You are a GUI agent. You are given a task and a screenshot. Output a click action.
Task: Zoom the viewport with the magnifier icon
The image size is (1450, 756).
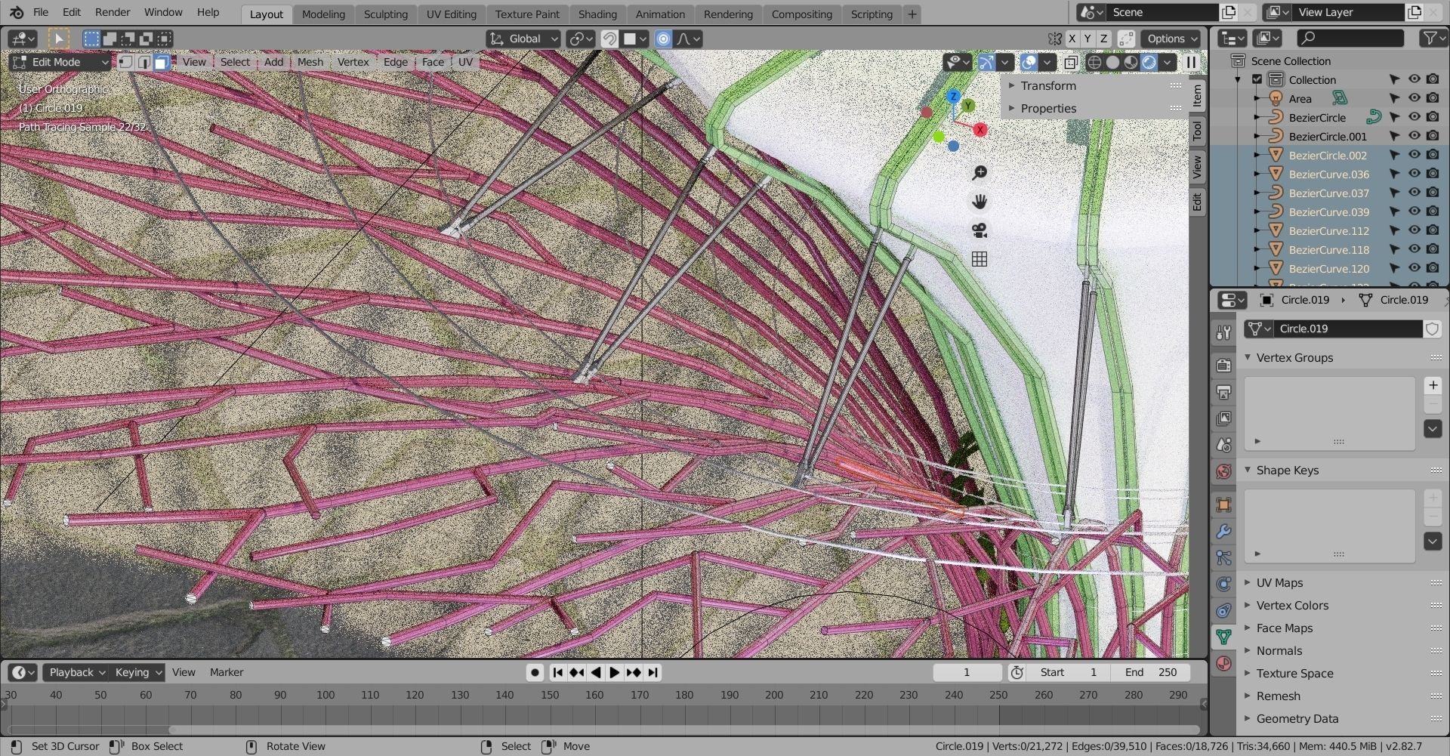(980, 173)
